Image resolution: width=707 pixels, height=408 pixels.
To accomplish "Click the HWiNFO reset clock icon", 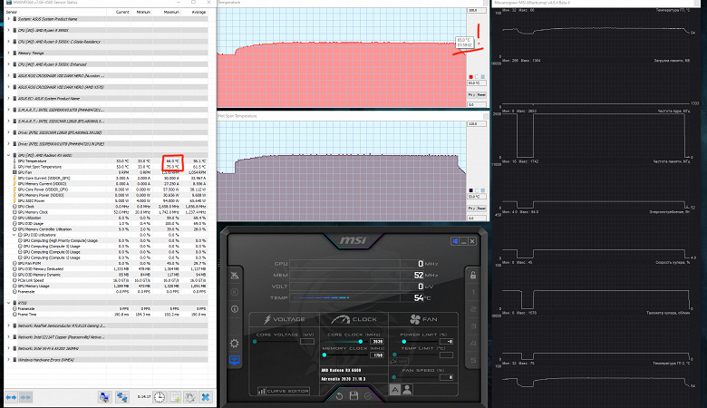I will pos(160,397).
